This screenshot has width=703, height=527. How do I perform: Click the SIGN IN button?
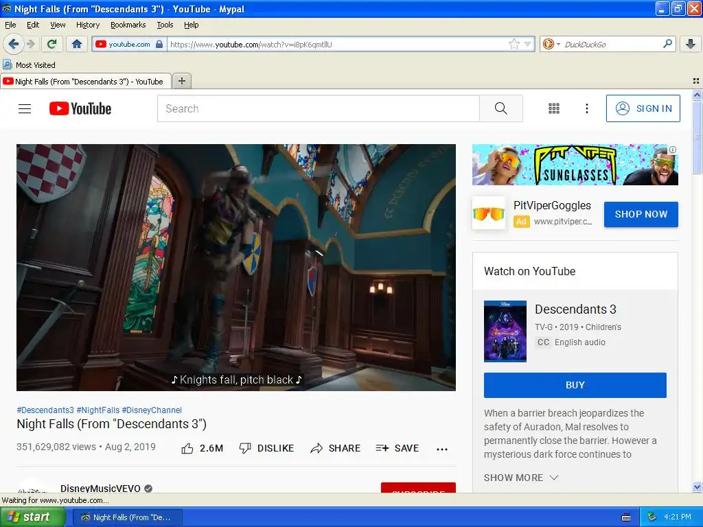point(643,108)
